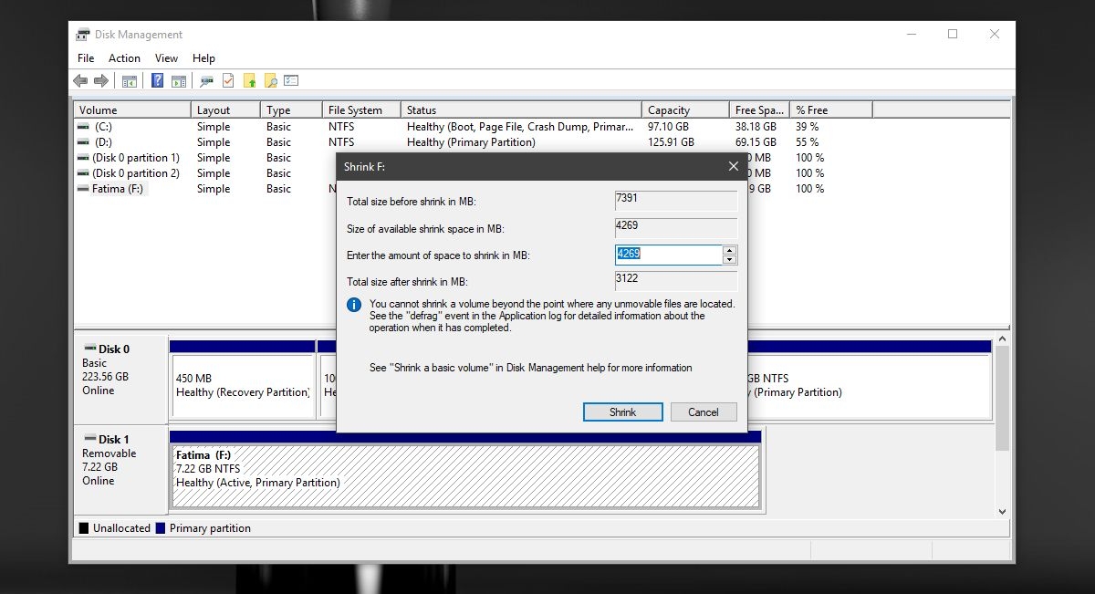Click the Forward arrow toolbar icon

100,81
